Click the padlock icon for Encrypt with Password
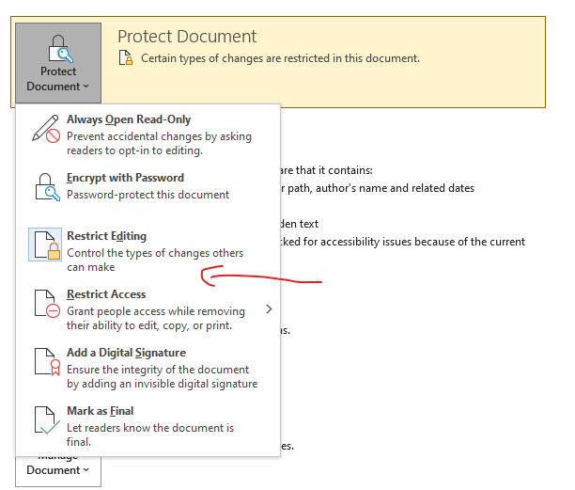Image resolution: width=575 pixels, height=490 pixels. point(47,187)
